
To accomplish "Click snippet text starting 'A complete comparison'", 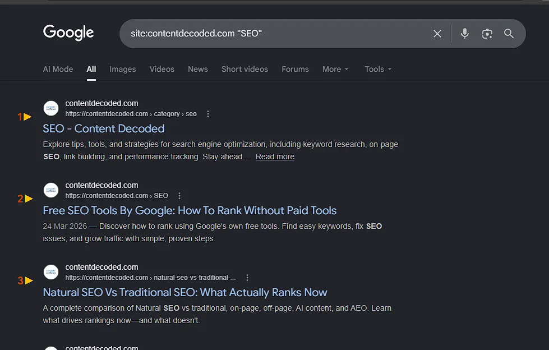I will pyautogui.click(x=217, y=314).
